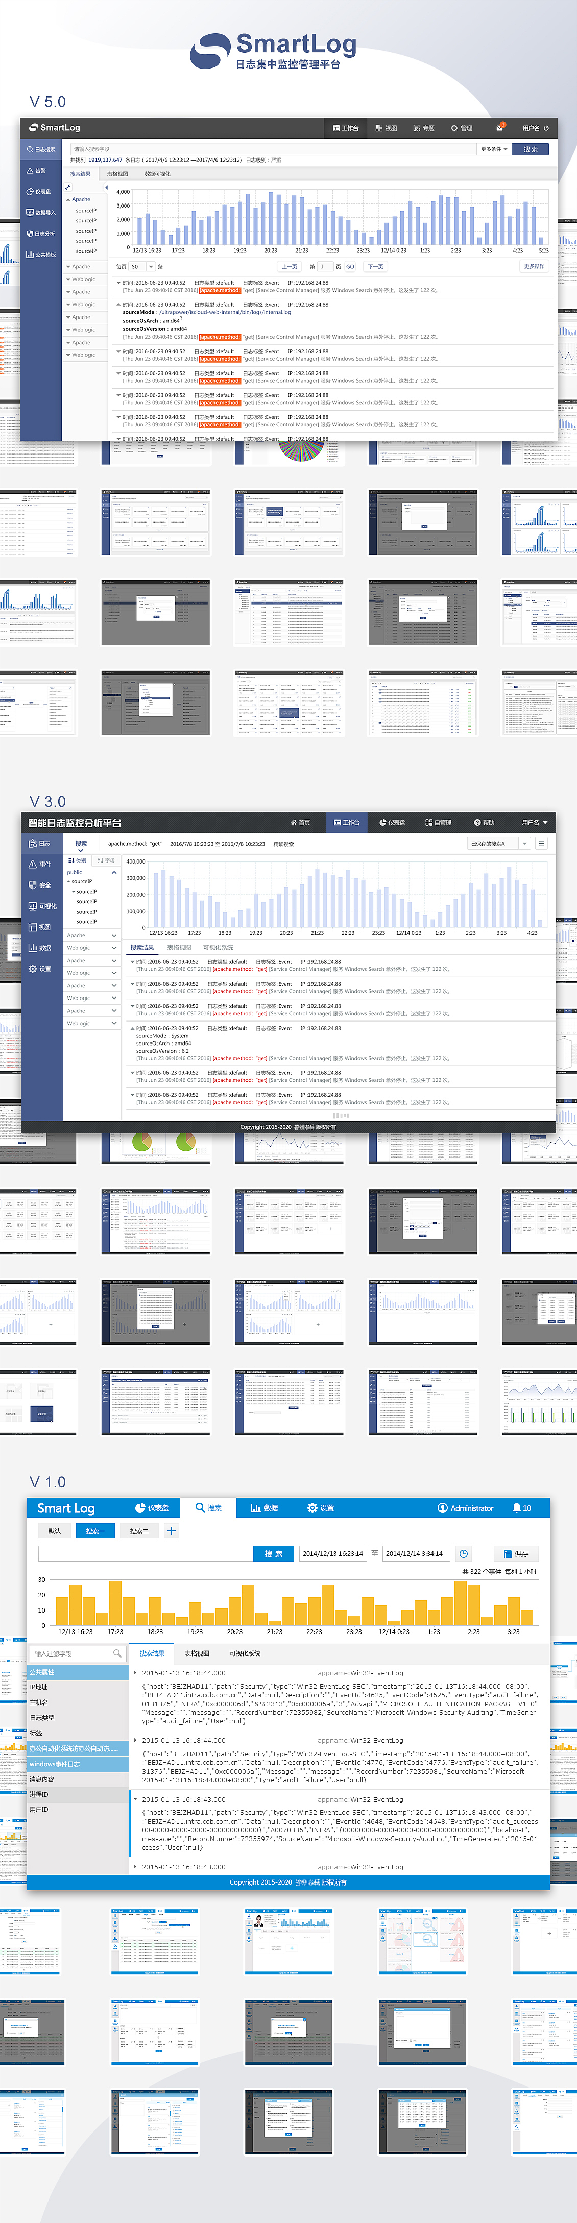Click the V1.0 blue 搜索 button
Image resolution: width=577 pixels, height=2223 pixels.
[x=273, y=1553]
